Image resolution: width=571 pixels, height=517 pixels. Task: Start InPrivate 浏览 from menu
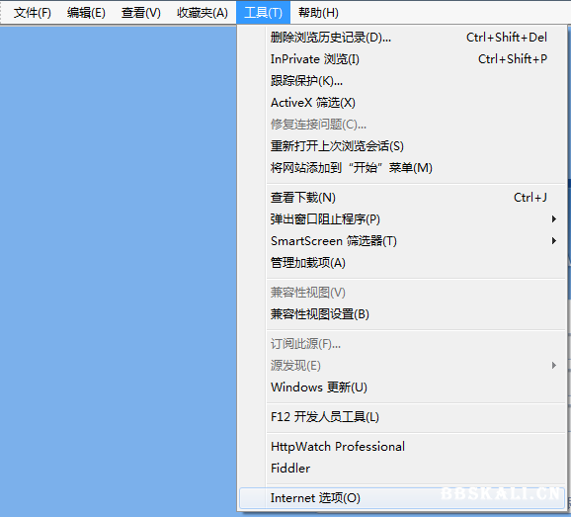(402, 59)
